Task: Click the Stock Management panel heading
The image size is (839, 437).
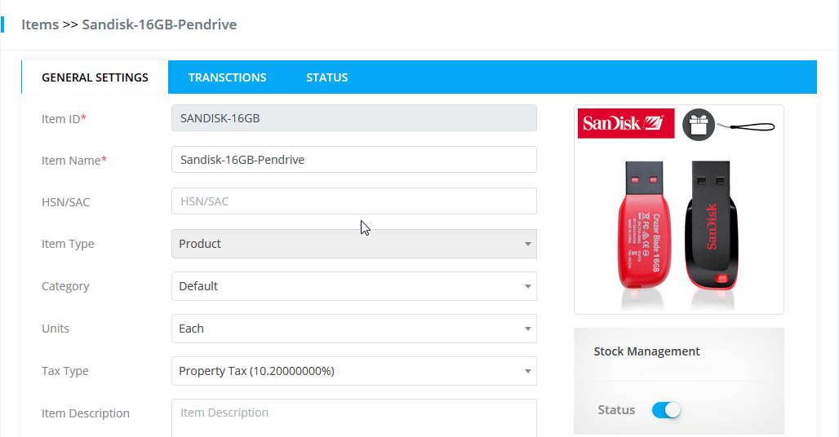Action: tap(646, 351)
